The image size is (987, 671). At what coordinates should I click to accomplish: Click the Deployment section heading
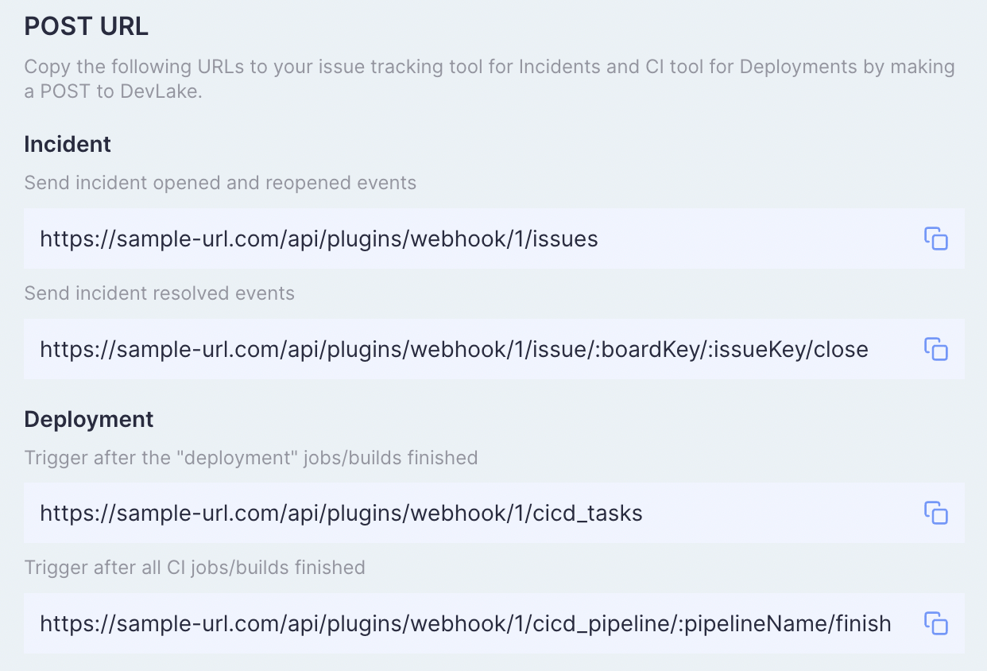[89, 419]
